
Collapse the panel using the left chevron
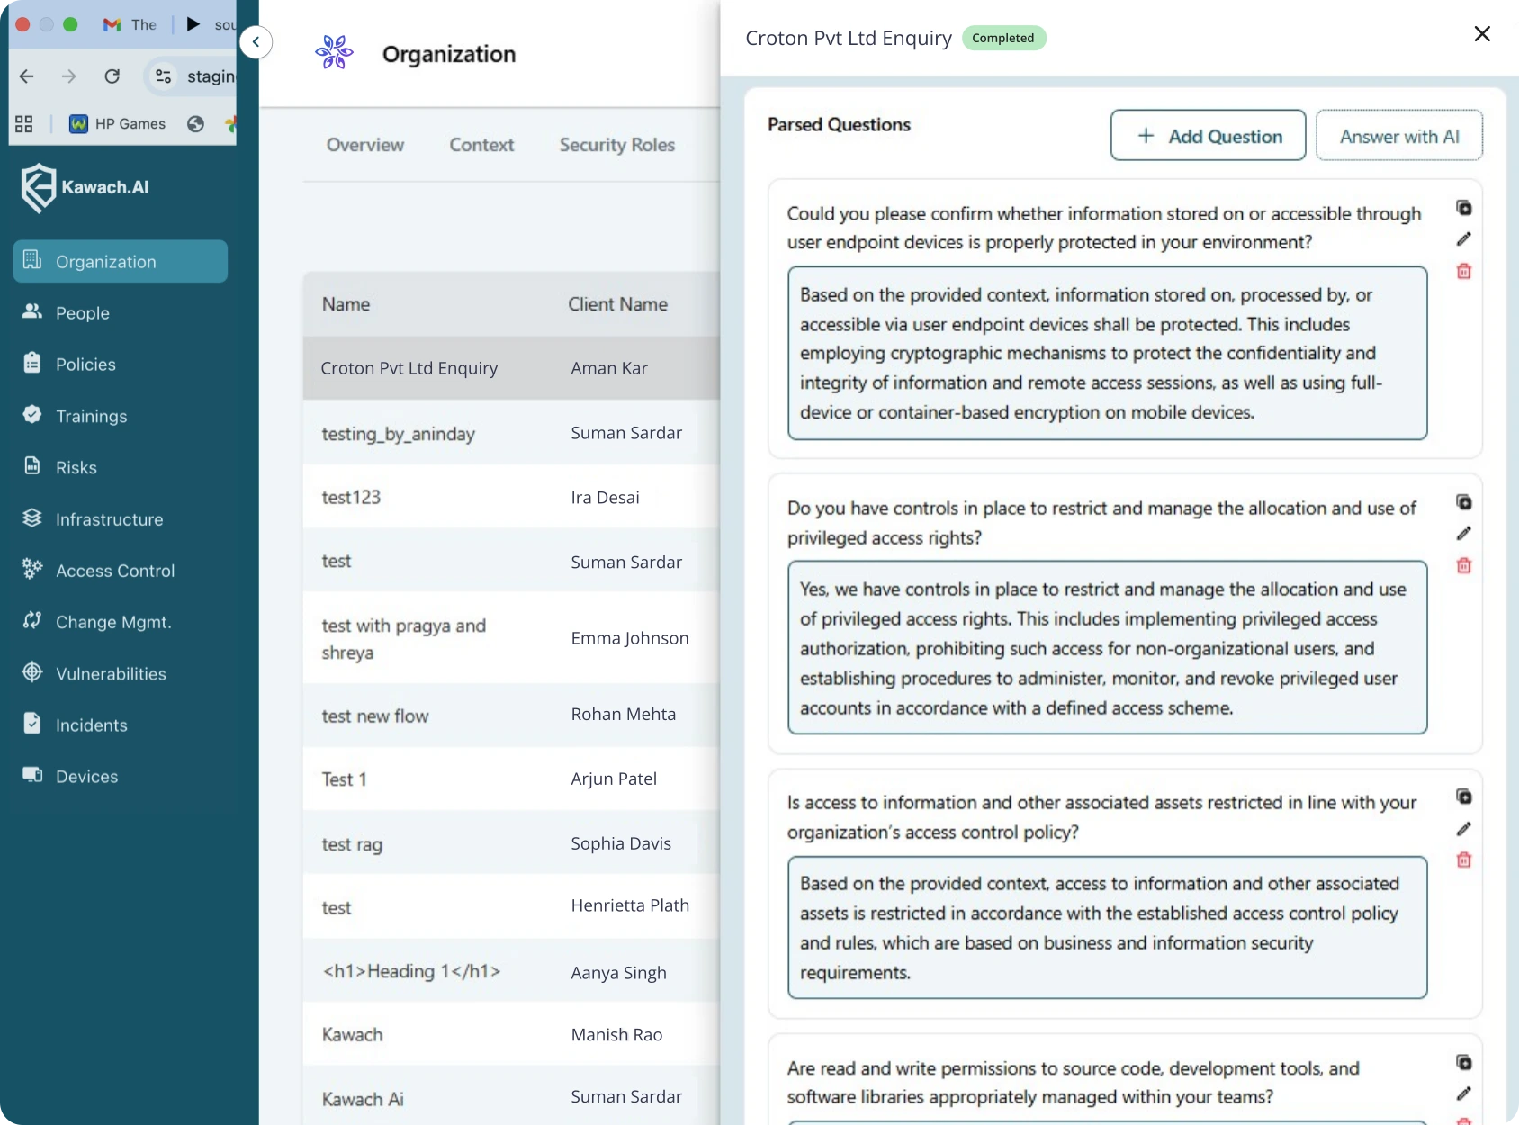256,42
